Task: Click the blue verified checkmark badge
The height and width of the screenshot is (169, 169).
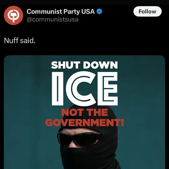Action: click(99, 11)
